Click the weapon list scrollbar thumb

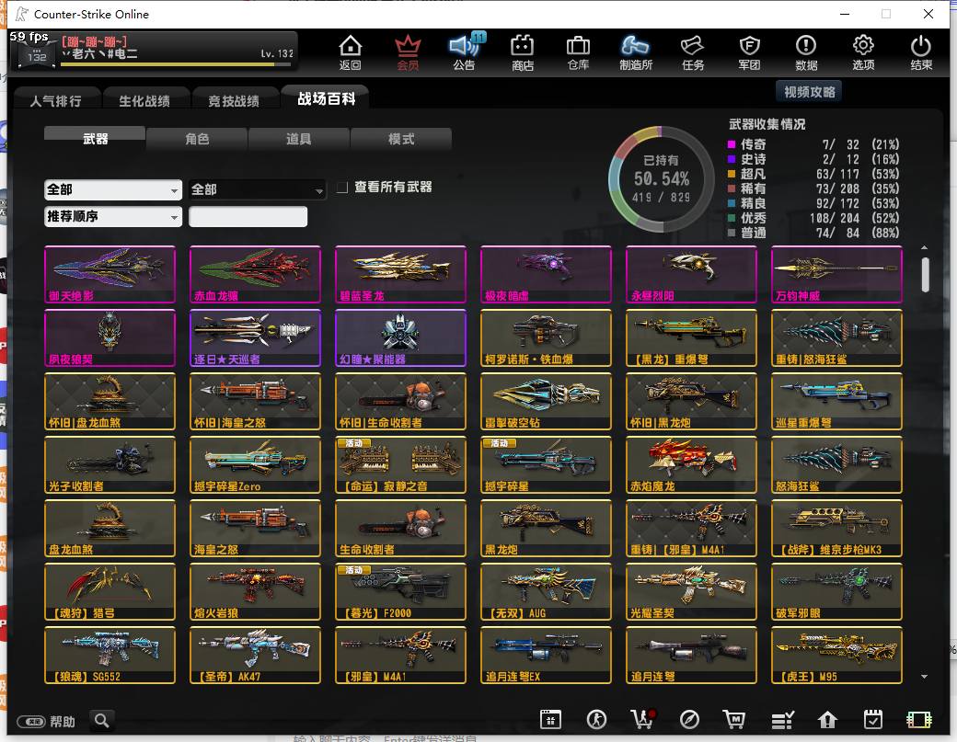(x=926, y=274)
